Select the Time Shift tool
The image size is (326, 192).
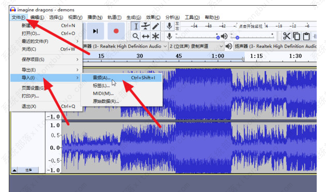point(146,37)
